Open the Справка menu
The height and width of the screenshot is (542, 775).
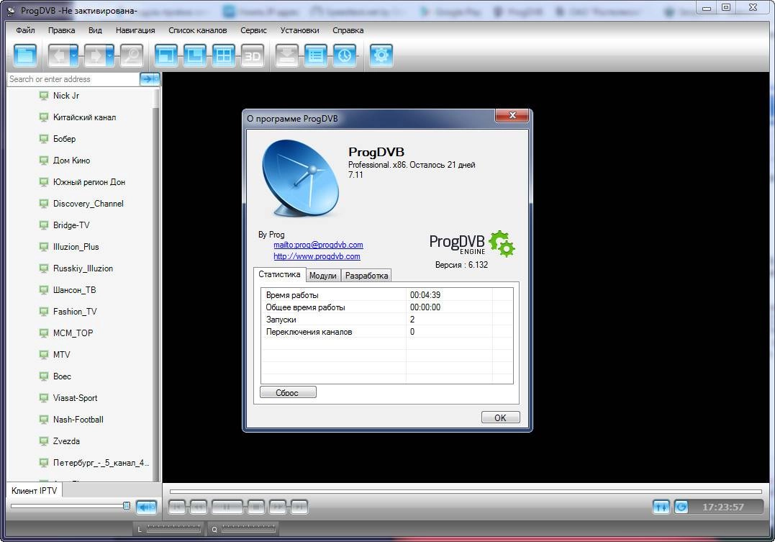click(x=348, y=30)
